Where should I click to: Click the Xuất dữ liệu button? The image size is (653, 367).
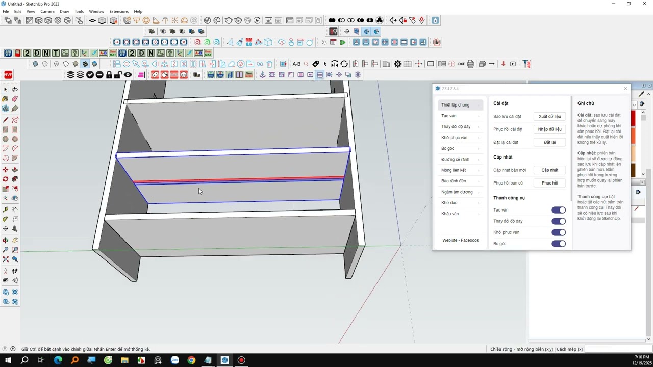tap(549, 116)
